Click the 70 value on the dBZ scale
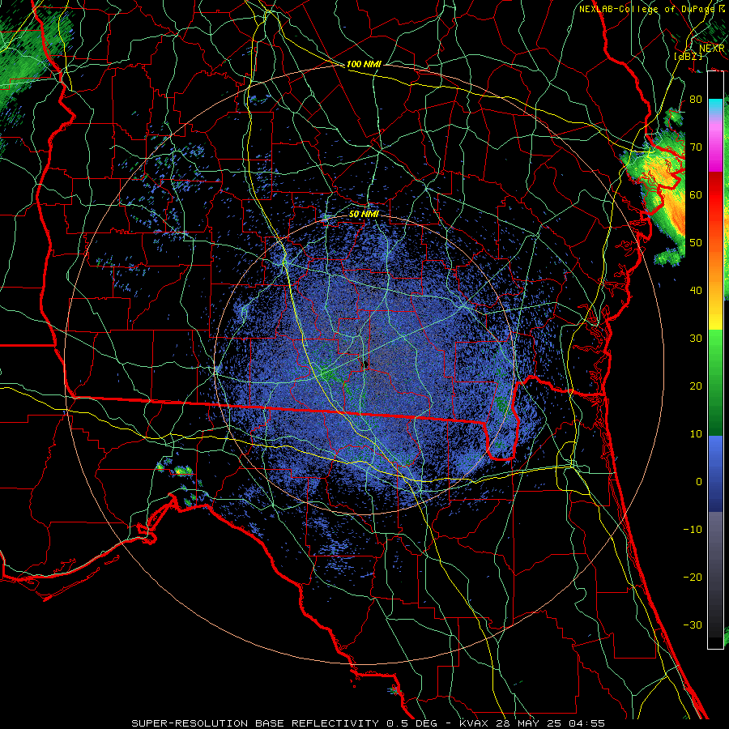 [696, 147]
